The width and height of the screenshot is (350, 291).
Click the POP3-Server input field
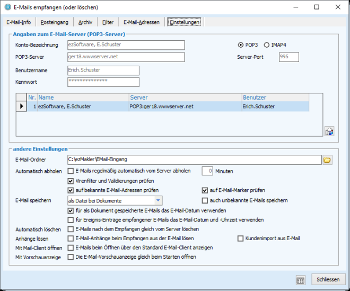(x=126, y=57)
